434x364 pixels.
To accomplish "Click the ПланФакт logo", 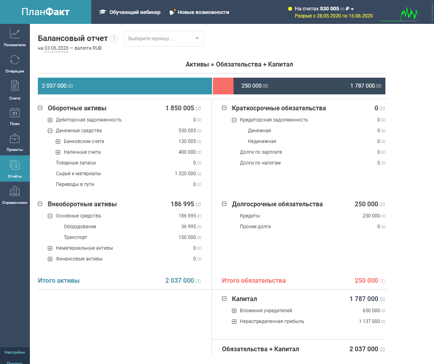I will click(x=45, y=12).
